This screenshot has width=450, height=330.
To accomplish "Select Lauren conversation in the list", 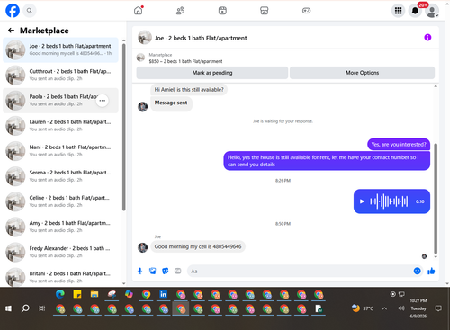I will click(x=60, y=126).
